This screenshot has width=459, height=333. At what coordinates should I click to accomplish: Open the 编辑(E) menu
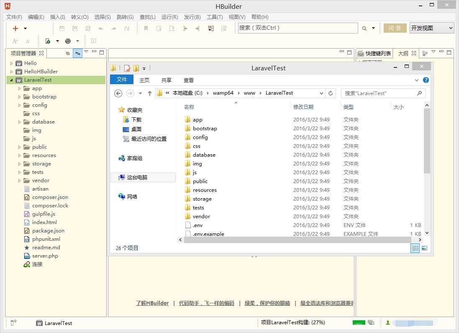(36, 17)
